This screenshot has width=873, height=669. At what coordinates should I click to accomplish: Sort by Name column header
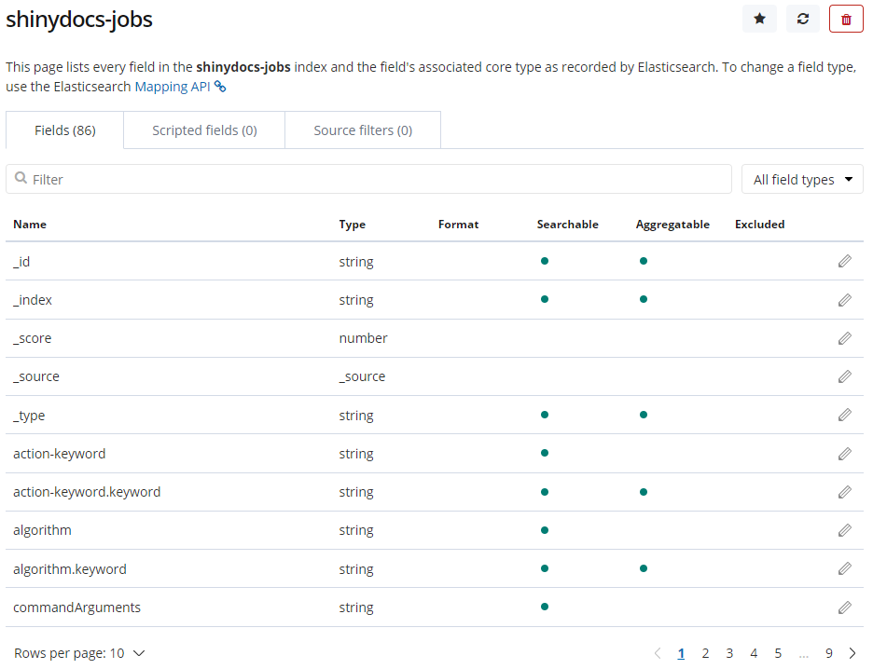[x=30, y=225]
